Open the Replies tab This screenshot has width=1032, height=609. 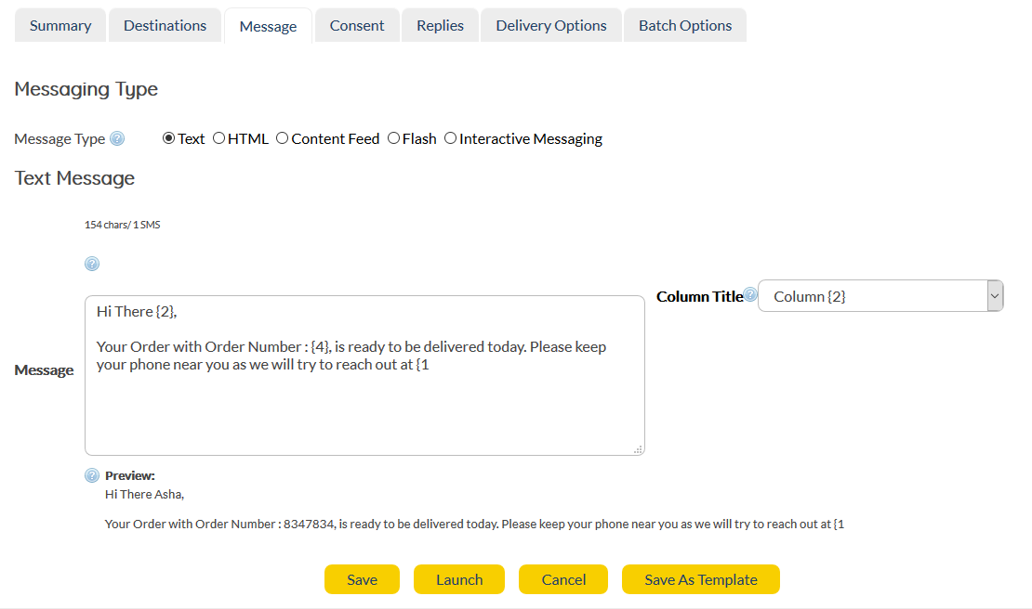(x=440, y=25)
